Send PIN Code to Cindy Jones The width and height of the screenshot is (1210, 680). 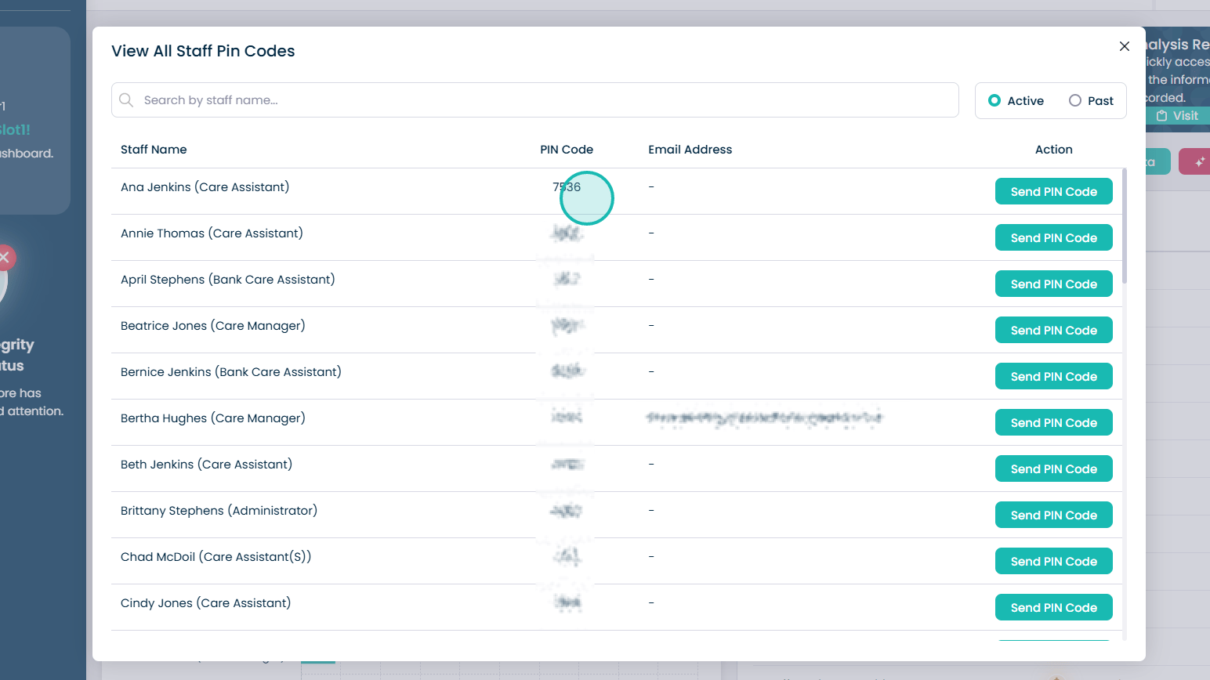coord(1053,607)
